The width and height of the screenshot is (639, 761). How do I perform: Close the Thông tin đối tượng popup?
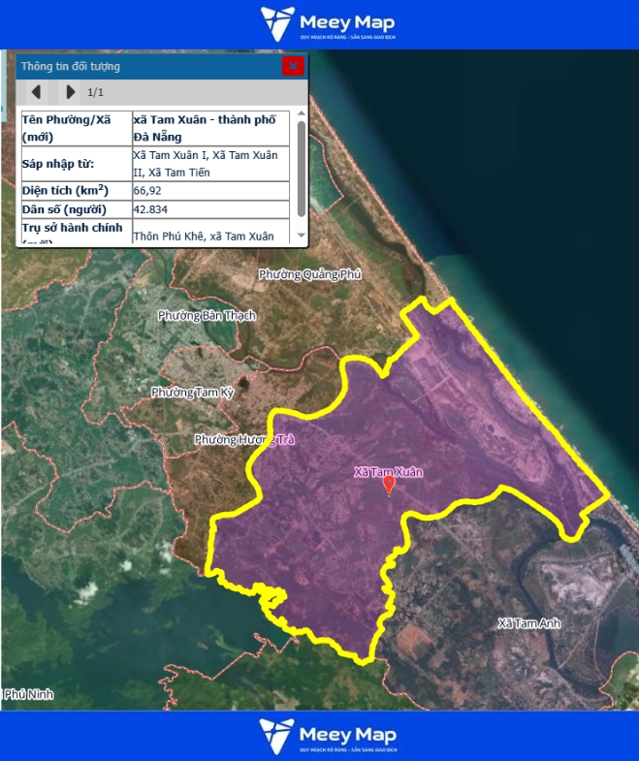(x=293, y=66)
